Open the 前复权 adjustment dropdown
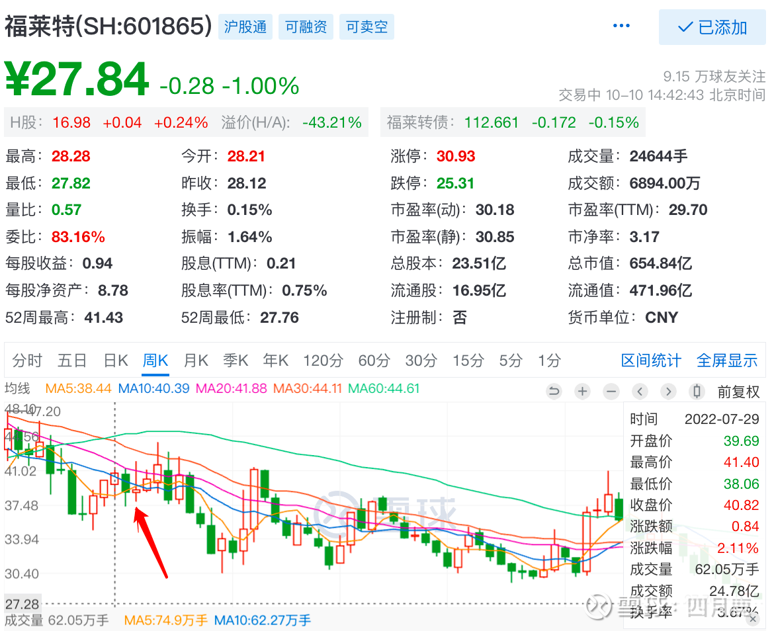This screenshot has height=631, width=774. pos(738,392)
